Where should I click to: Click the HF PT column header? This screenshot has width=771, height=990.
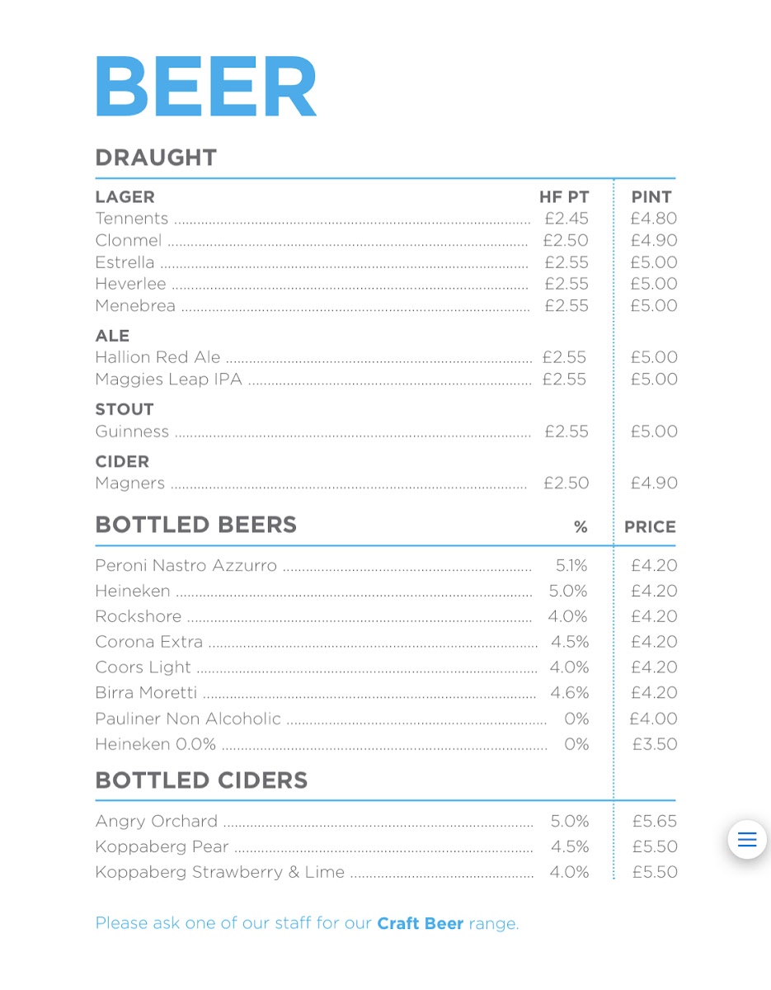(x=564, y=197)
